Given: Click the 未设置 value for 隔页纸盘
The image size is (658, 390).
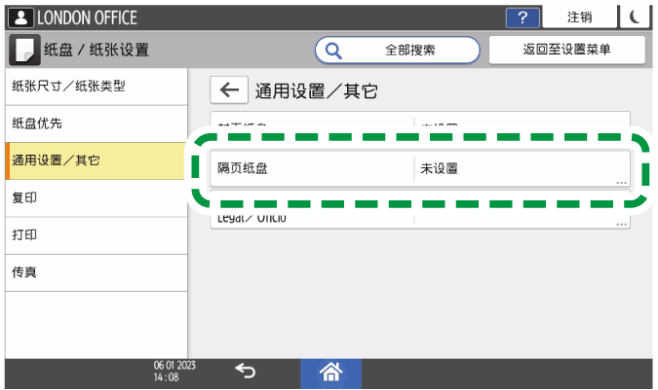Looking at the screenshot, I should (x=439, y=168).
